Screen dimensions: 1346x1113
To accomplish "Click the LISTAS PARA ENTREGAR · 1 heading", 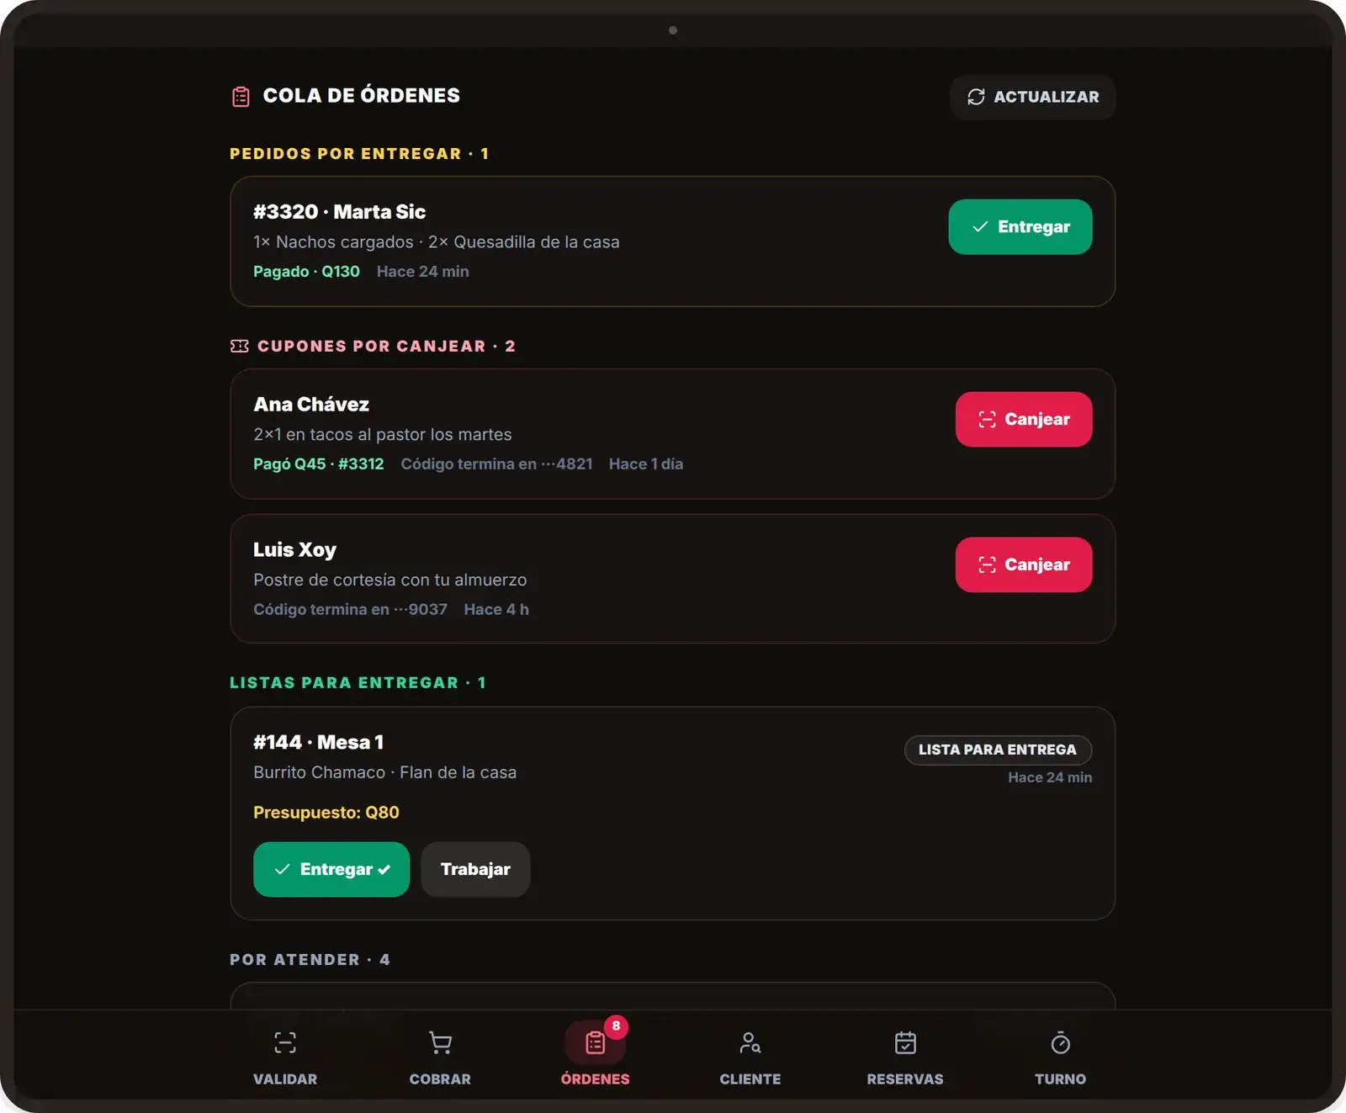I will 358,682.
